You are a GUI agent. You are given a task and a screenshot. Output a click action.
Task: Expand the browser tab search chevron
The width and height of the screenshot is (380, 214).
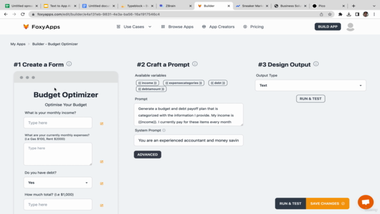[374, 6]
